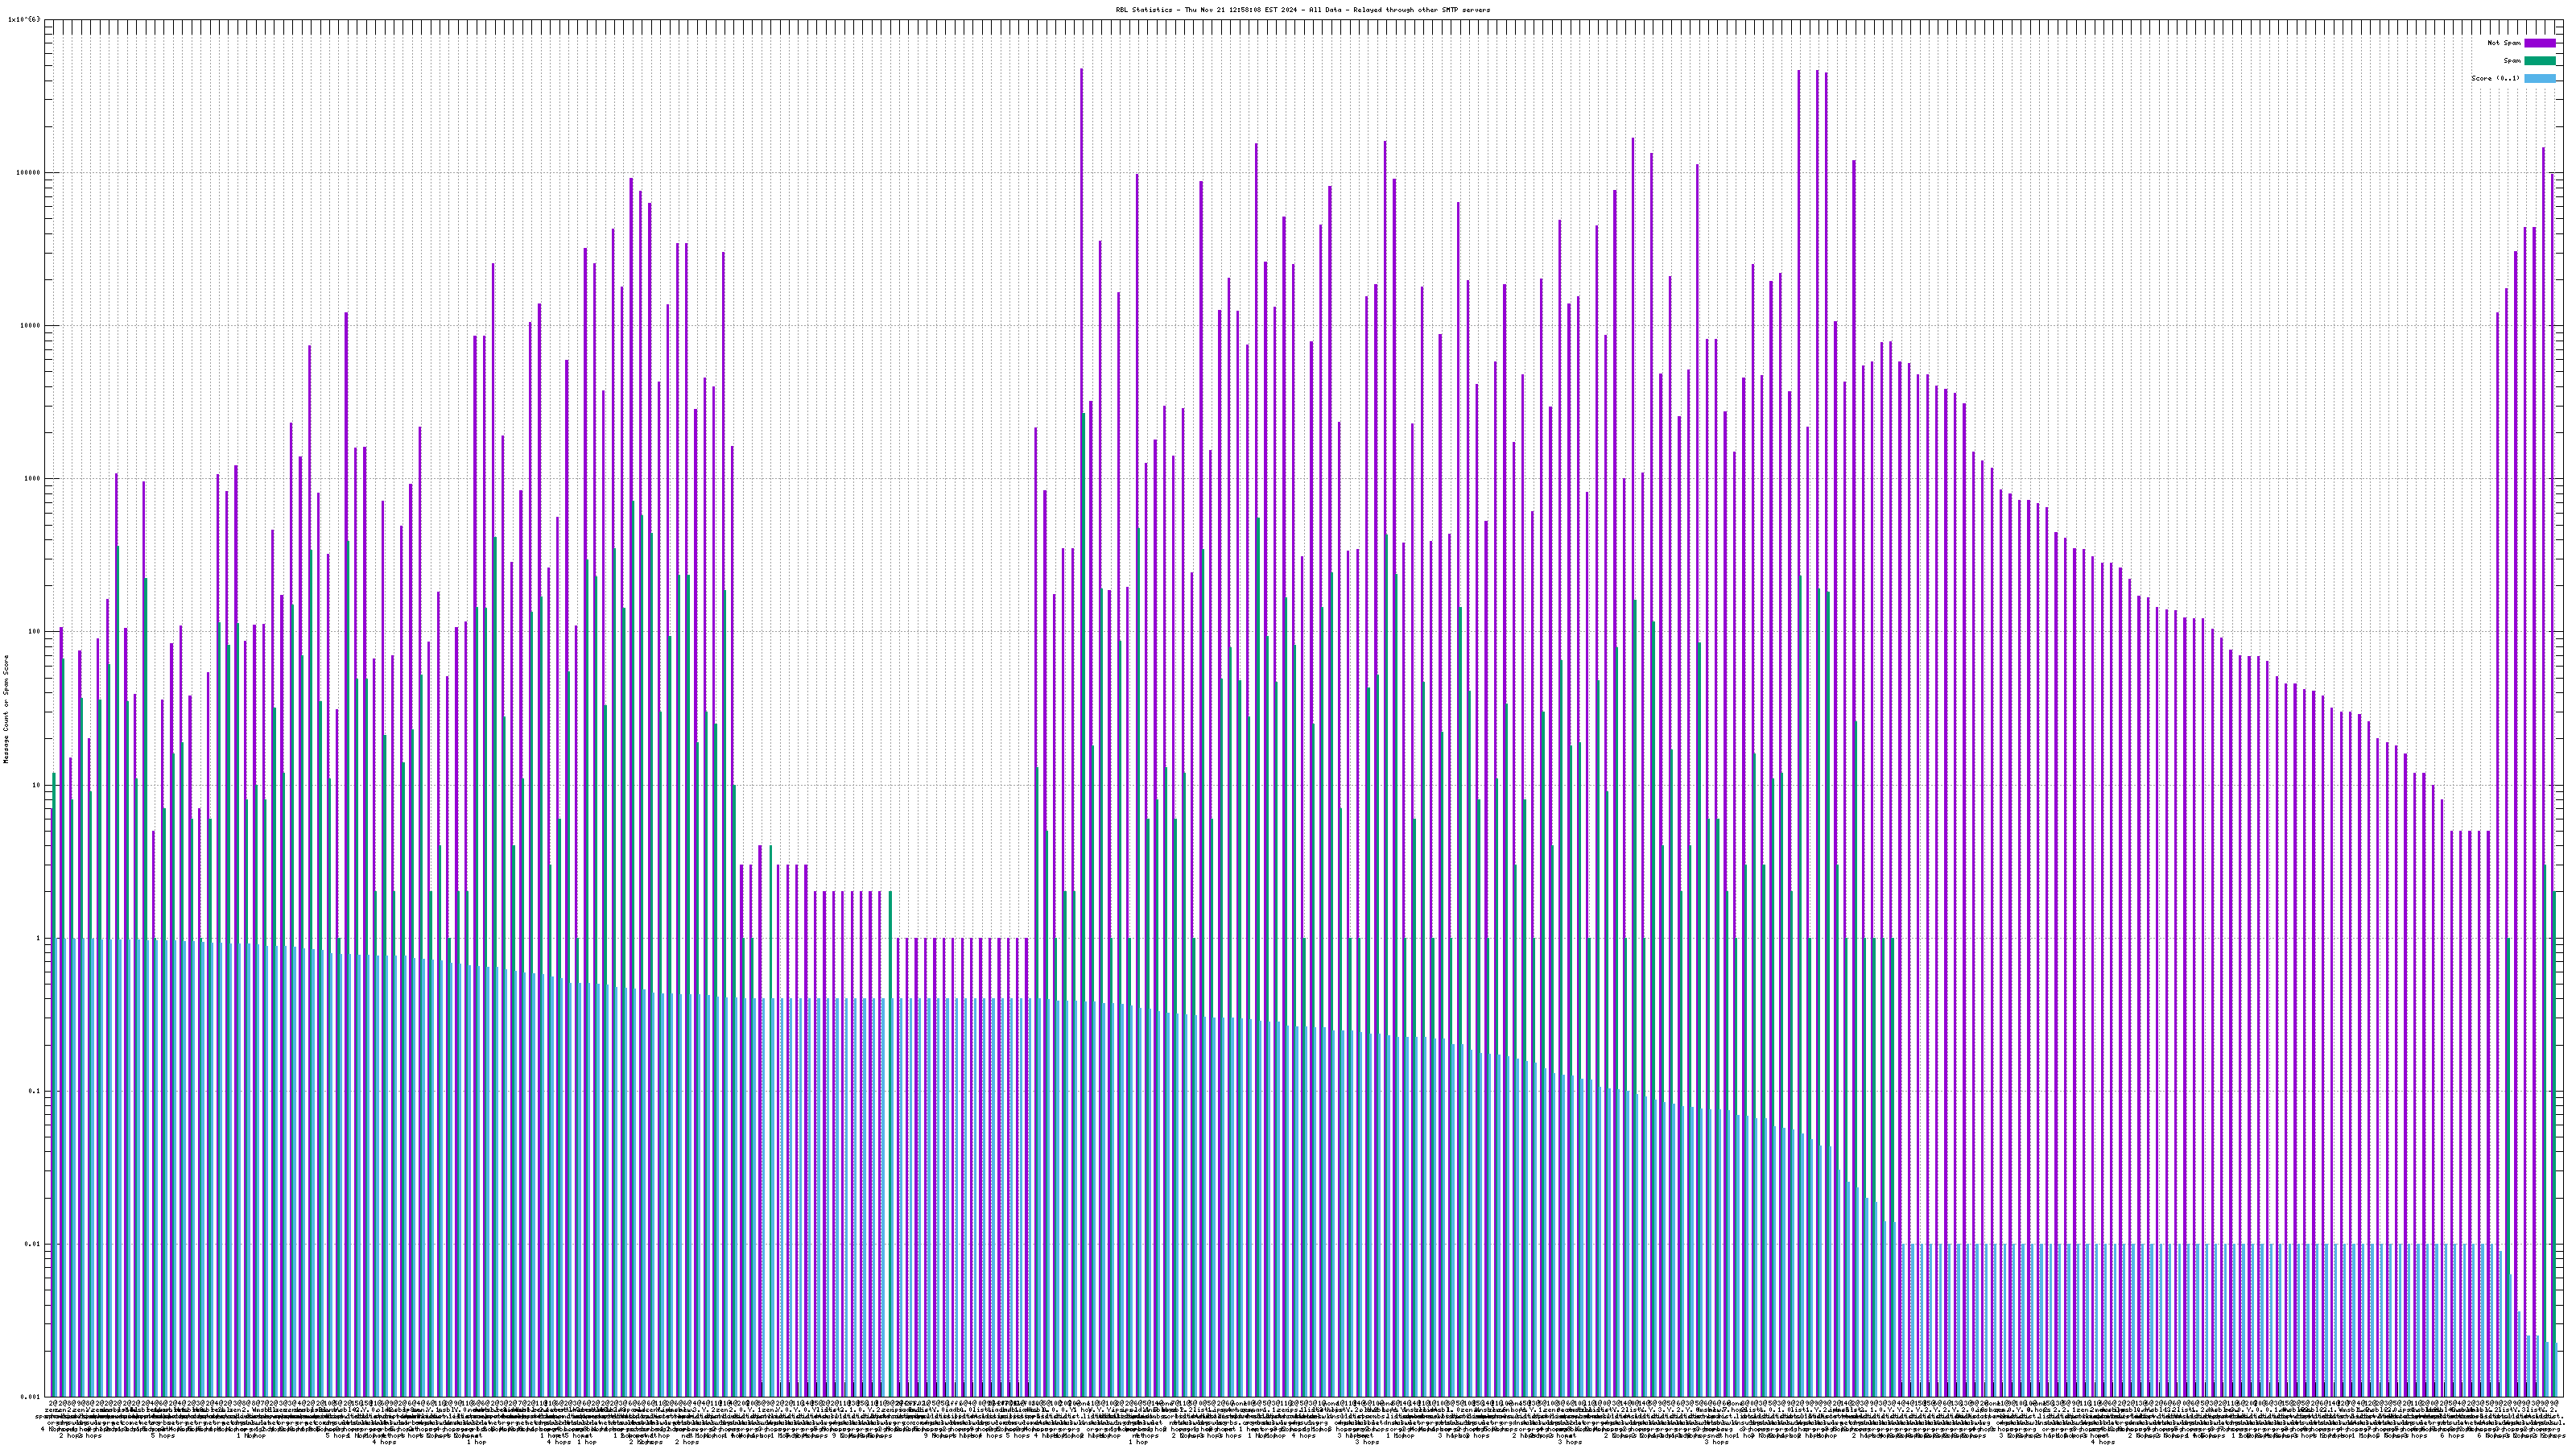The image size is (2576, 1449).
Task: Click the 1000 y-axis tick label
Action: pos(34,478)
